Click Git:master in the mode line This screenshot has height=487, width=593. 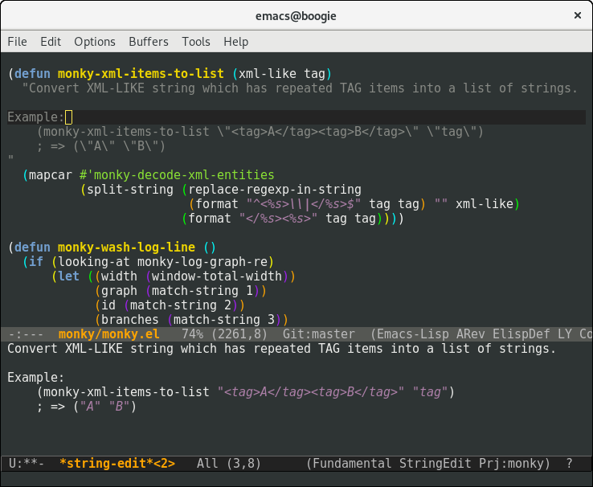tap(319, 334)
